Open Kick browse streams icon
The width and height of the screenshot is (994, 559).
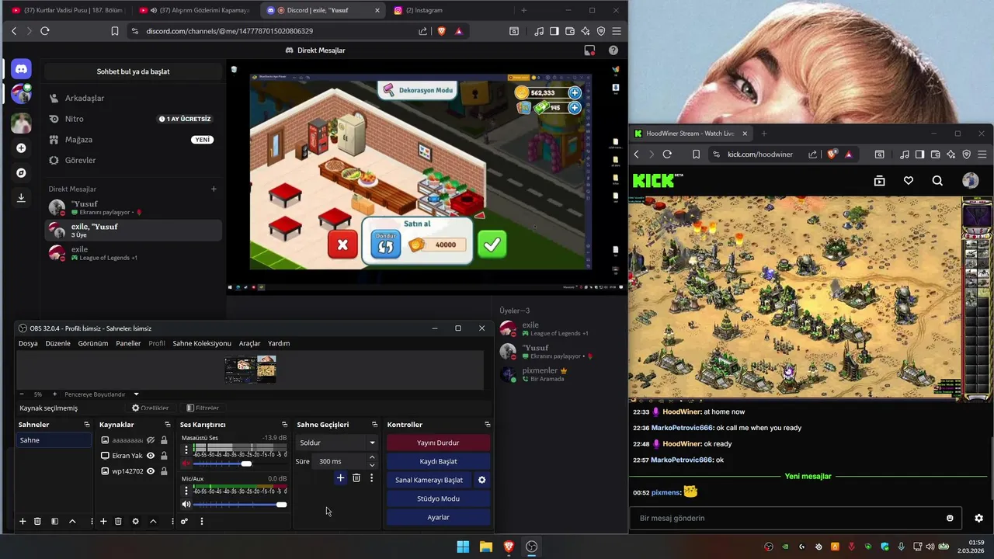879,181
